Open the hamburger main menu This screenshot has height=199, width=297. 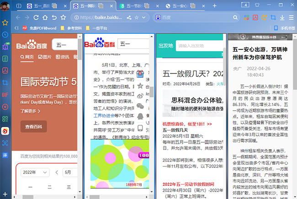[x=291, y=17]
